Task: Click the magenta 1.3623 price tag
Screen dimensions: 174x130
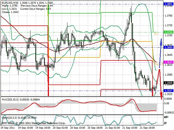Action: (169, 62)
